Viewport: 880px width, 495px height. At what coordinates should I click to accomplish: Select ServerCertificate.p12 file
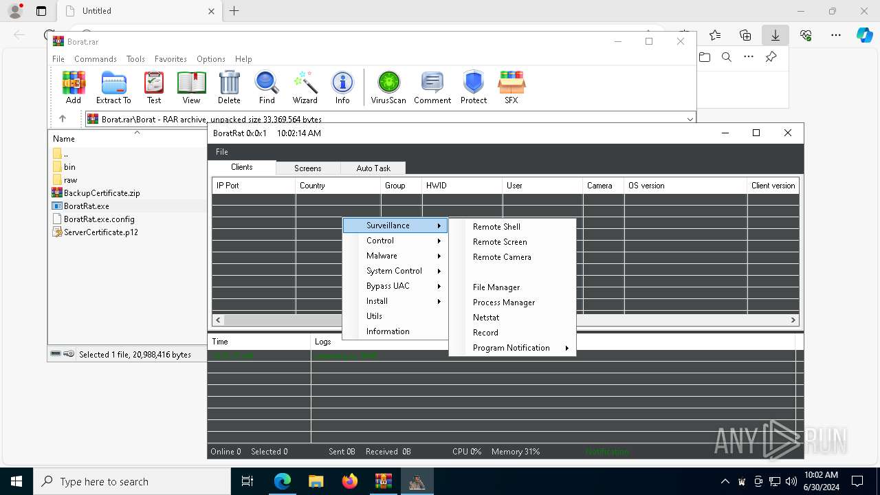click(101, 232)
